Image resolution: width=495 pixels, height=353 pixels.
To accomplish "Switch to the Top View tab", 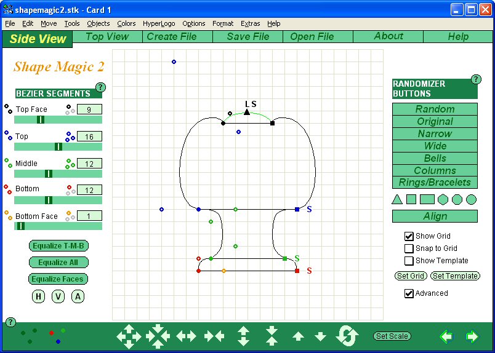I will [107, 37].
